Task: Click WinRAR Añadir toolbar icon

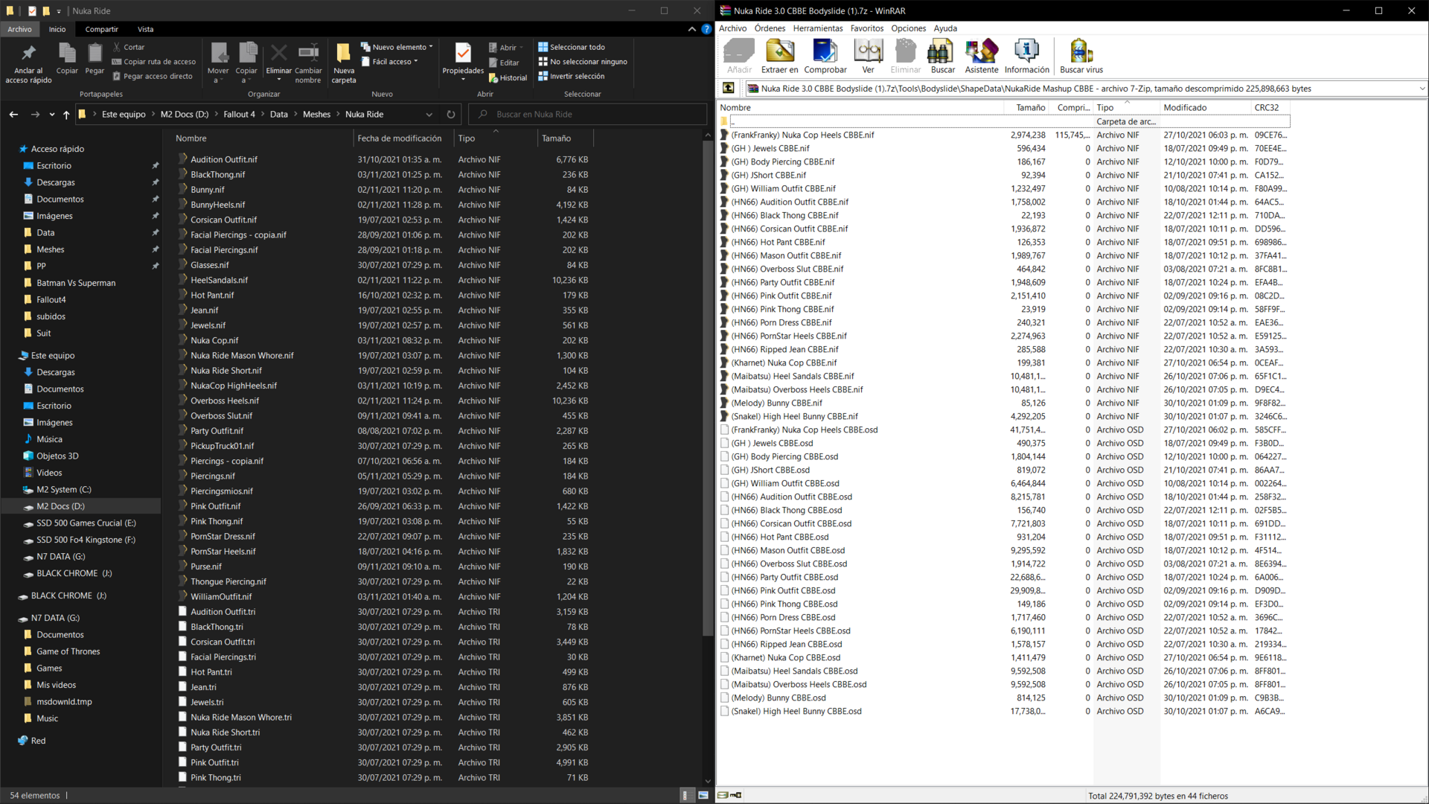Action: (x=739, y=51)
